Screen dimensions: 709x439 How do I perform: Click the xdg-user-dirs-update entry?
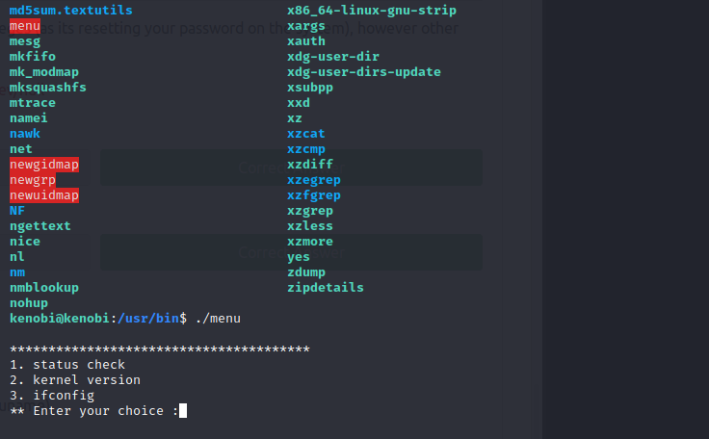pyautogui.click(x=364, y=72)
